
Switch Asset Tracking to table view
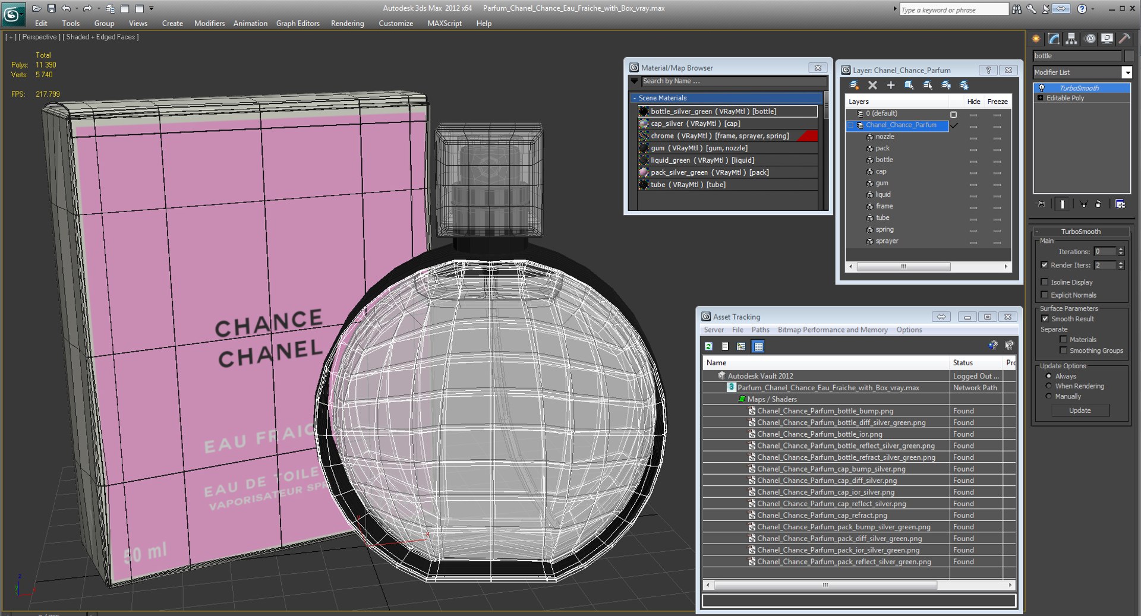pos(758,346)
